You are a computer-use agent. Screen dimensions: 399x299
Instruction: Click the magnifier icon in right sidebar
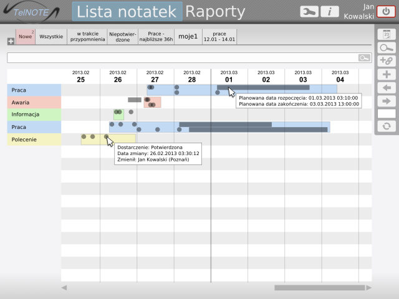pyautogui.click(x=387, y=48)
